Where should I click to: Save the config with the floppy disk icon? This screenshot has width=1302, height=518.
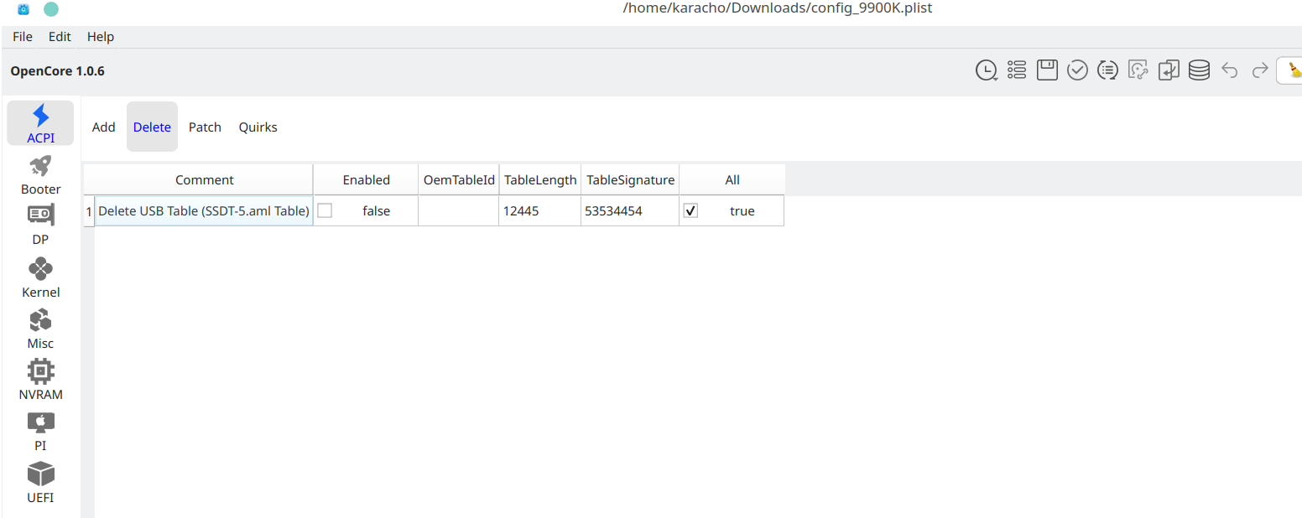click(x=1047, y=70)
